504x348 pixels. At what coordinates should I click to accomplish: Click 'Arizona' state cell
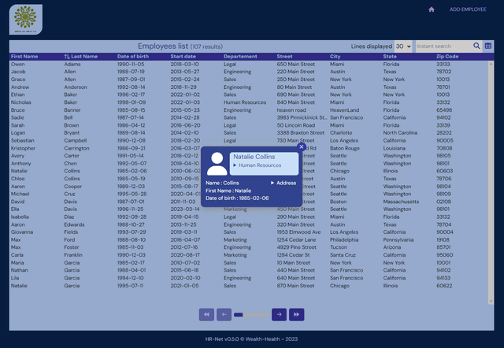392,247
